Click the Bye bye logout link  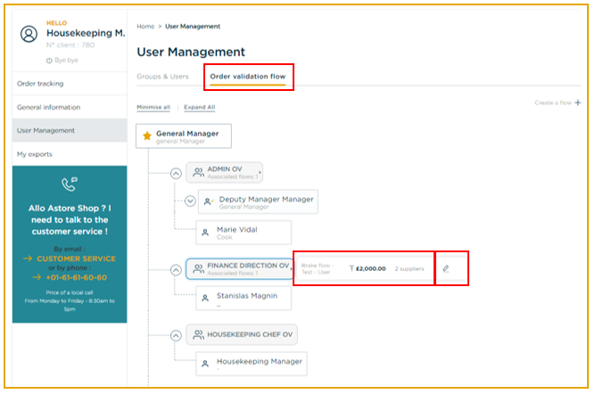(x=62, y=60)
